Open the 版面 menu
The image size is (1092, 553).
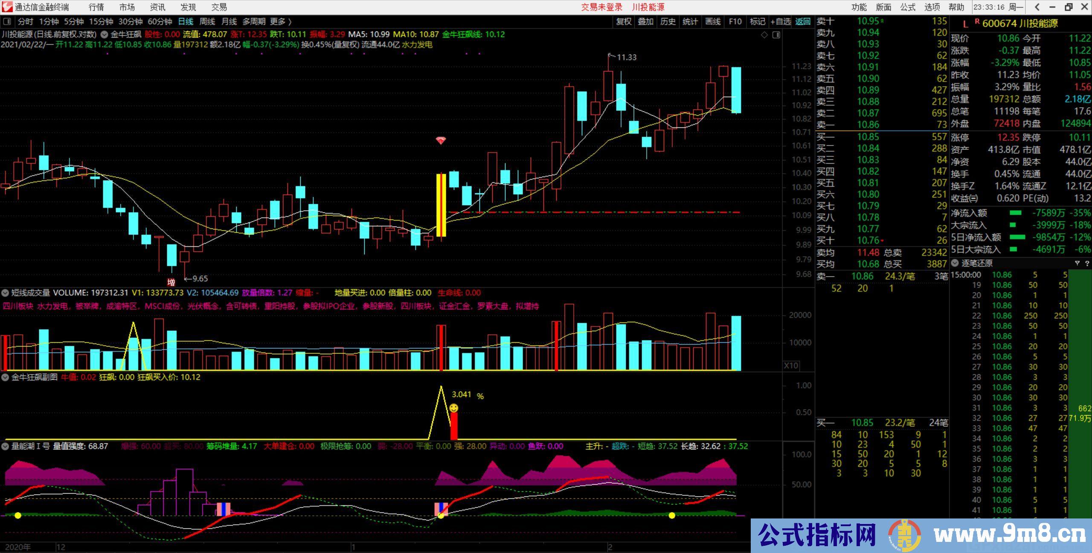point(883,7)
